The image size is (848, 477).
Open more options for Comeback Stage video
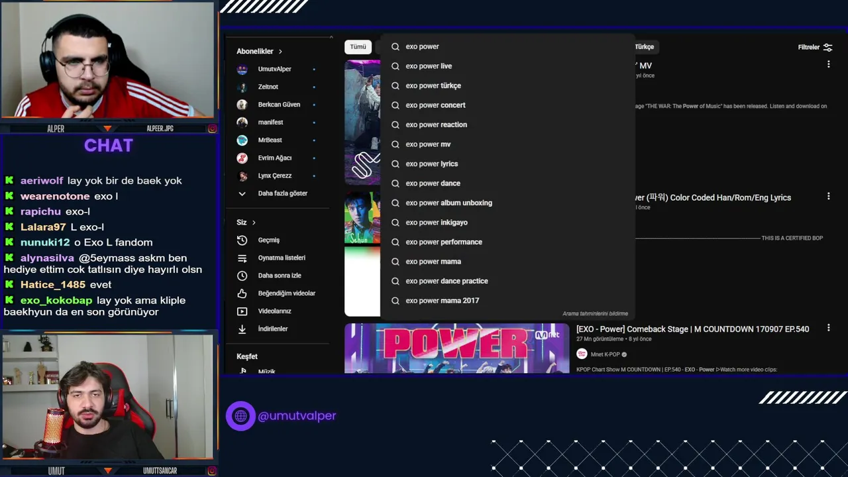point(828,328)
